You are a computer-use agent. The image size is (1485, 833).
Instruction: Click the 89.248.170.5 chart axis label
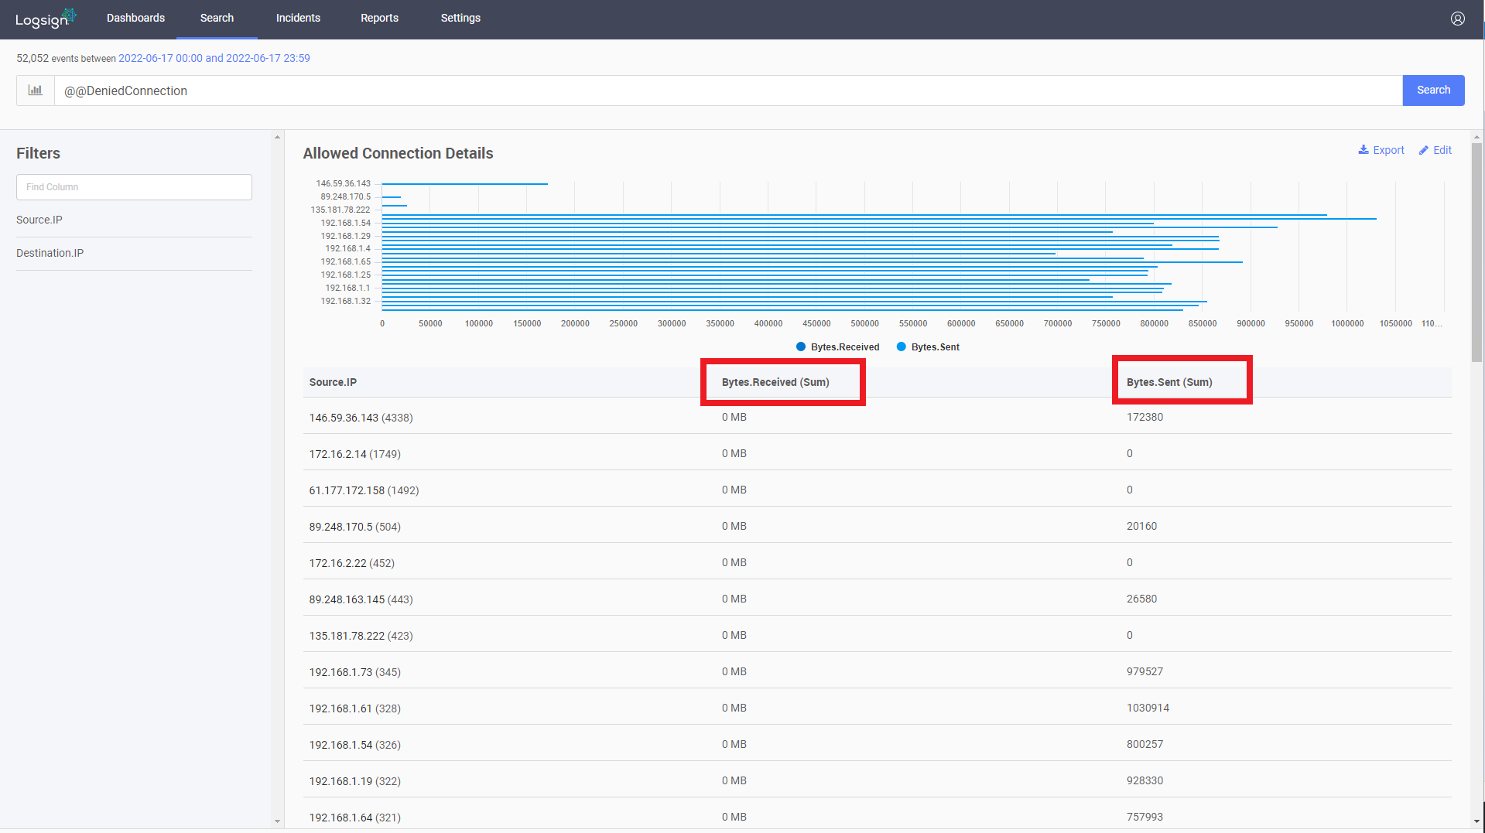coord(345,196)
